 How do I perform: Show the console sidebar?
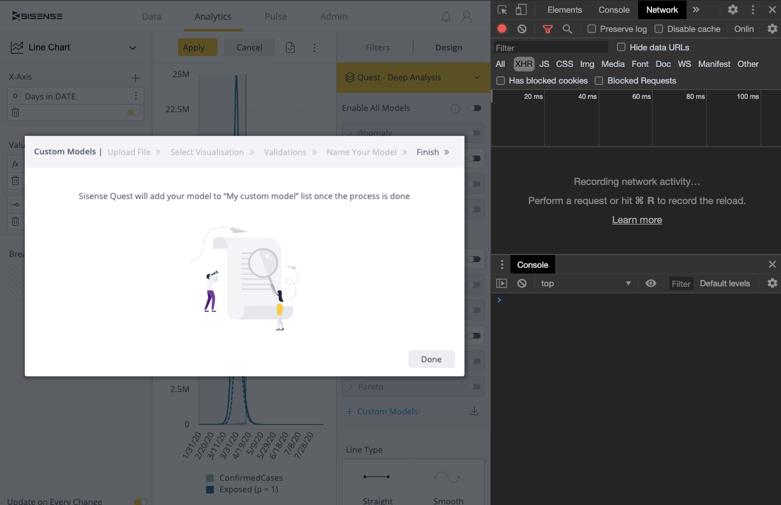click(x=502, y=284)
